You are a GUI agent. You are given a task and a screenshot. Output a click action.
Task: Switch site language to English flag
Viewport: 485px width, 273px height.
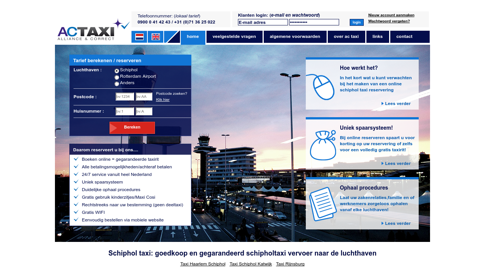tap(156, 37)
